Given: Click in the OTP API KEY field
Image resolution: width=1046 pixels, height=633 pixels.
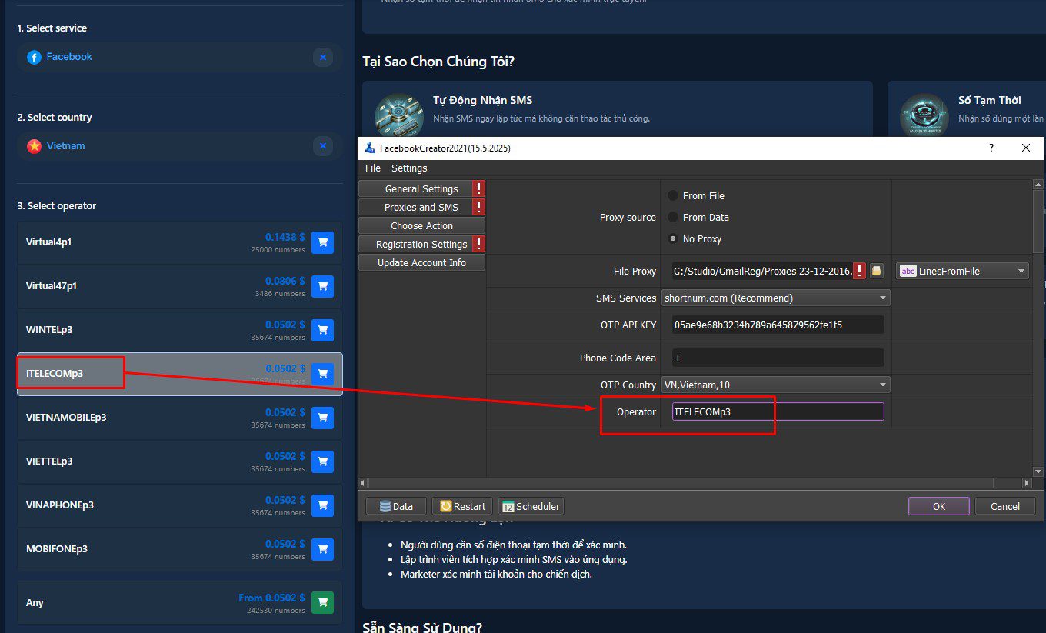Looking at the screenshot, I should point(778,325).
